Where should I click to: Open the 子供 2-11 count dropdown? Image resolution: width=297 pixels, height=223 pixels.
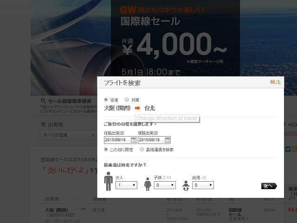[x=165, y=185]
